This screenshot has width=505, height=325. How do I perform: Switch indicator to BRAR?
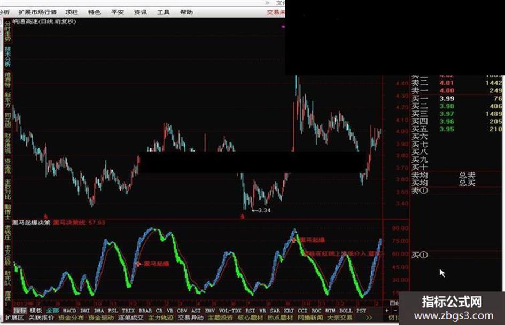[x=145, y=311]
